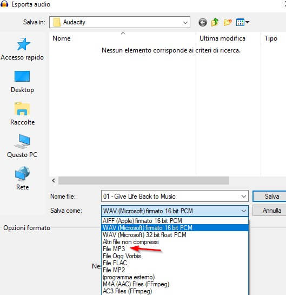Click the horizontal scrollbar thumb

[x=144, y=181]
